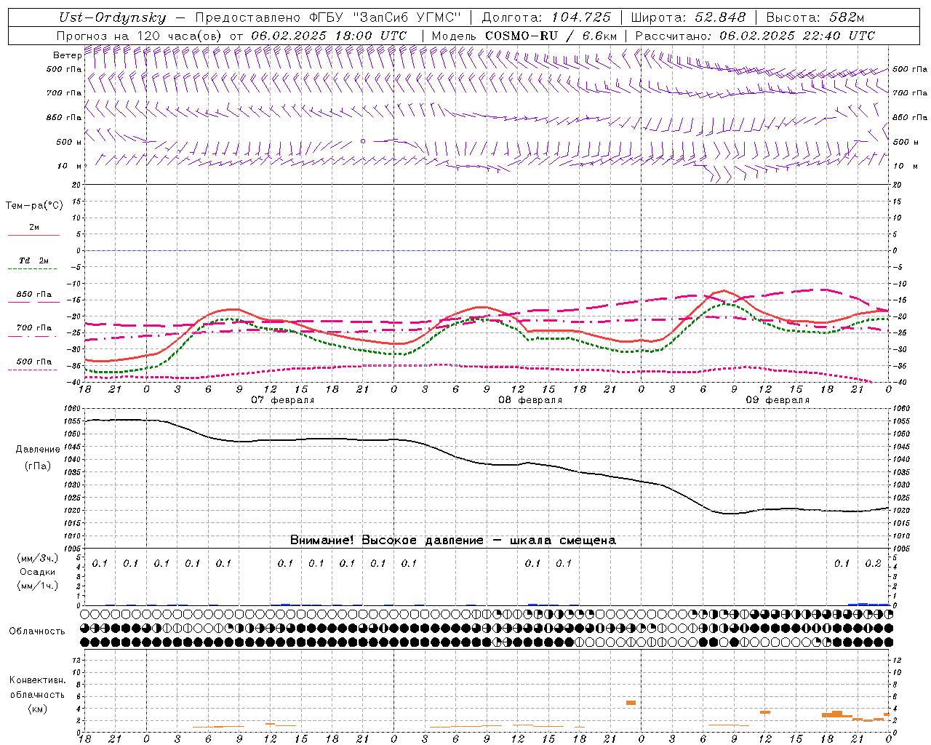Screen dimensions: 931x745
Task: Click the 09 февраля date label
Action: tap(778, 400)
